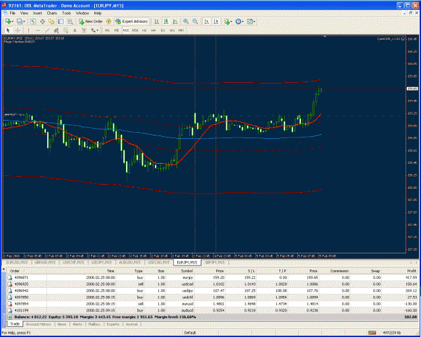Click the Balance summary row
Image resolution: width=421 pixels, height=337 pixels.
pyautogui.click(x=212, y=317)
